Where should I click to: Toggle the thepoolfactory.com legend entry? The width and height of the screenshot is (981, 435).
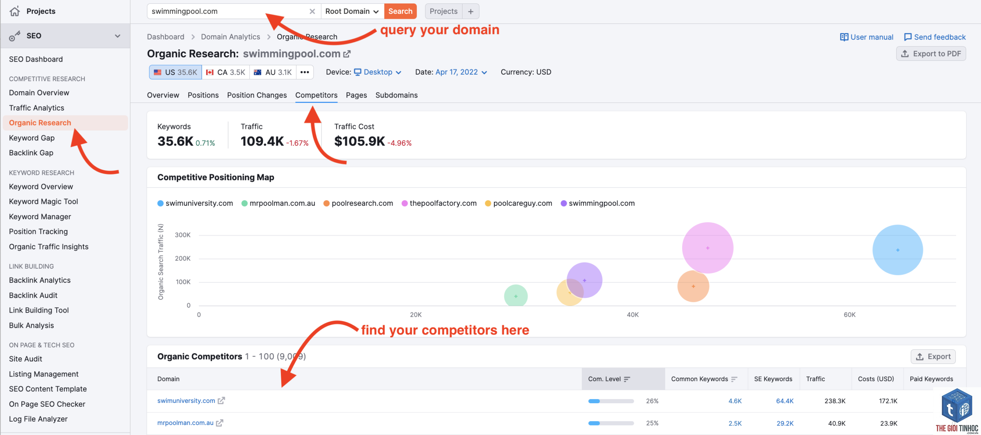(439, 204)
